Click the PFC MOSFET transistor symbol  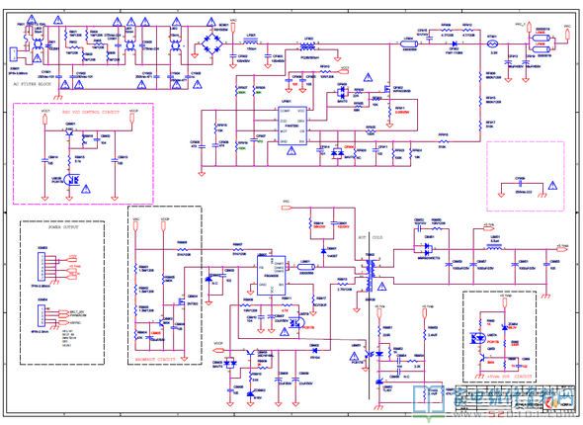pos(387,89)
